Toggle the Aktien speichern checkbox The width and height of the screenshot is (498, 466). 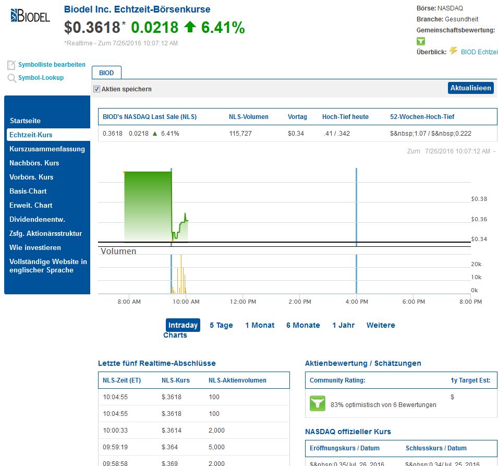tap(96, 89)
